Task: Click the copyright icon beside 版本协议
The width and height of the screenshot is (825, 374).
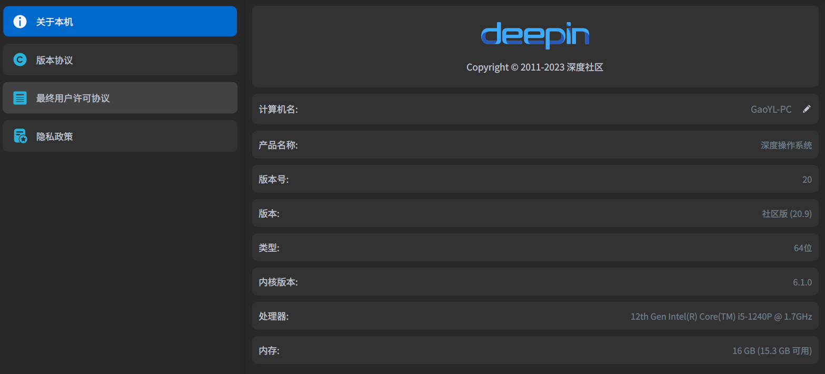Action: coord(20,60)
